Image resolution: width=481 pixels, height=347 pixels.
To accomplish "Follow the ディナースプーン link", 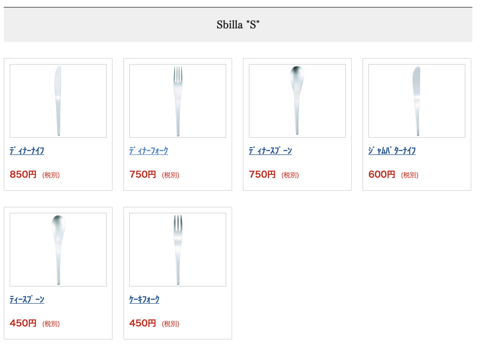I will pyautogui.click(x=270, y=151).
